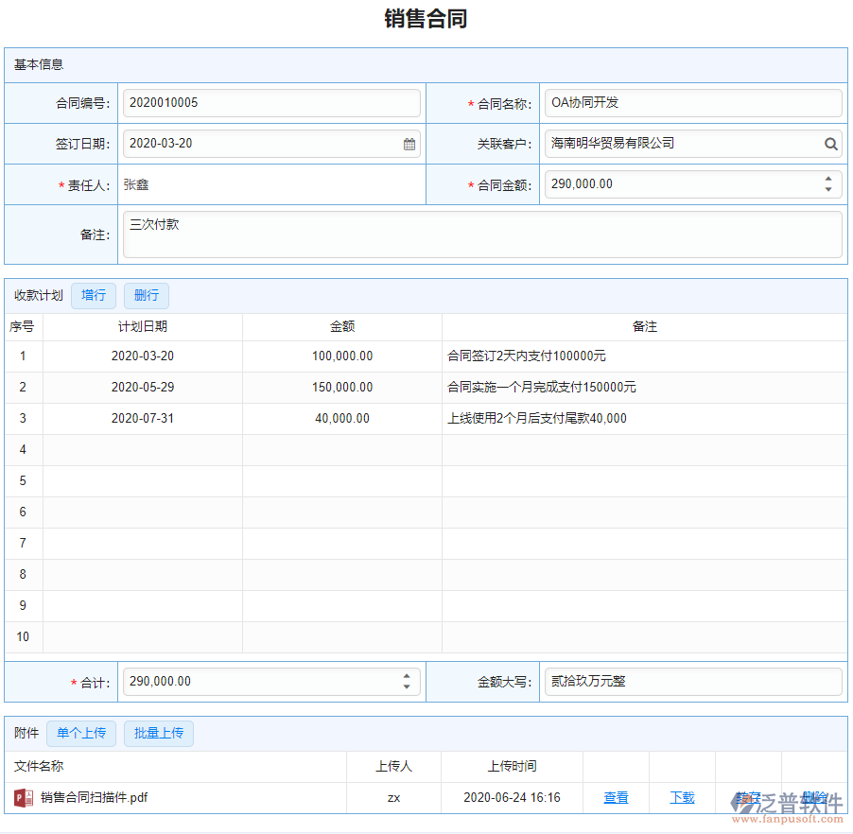The image size is (853, 834).
Task: Decrease 合计 value with the down spinner
Action: click(x=407, y=687)
